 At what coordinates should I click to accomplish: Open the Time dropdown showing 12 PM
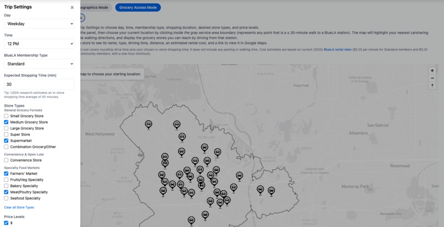[x=39, y=44]
